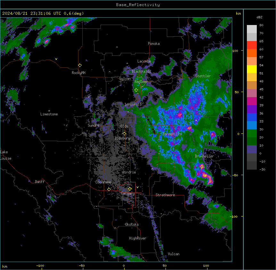
Task: Click the RockyMH label
Action: [x=78, y=73]
